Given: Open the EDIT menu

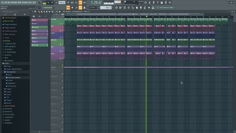Looking at the screenshot, I should point(6,3).
